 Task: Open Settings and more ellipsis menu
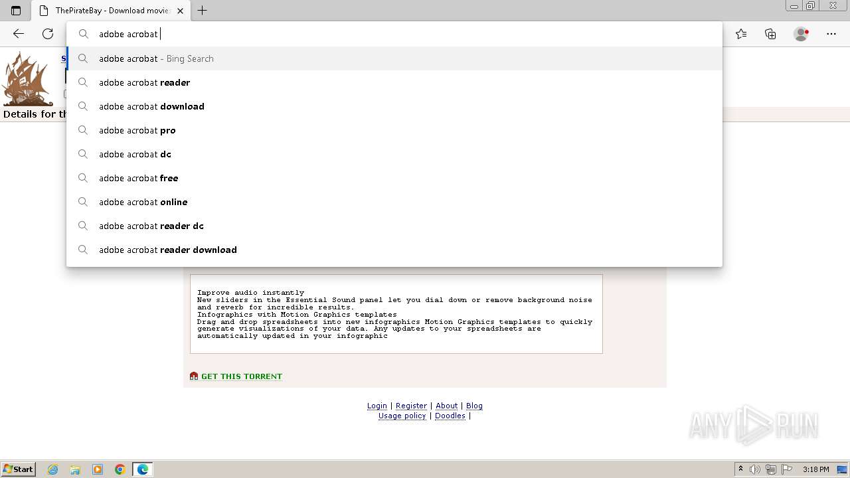pos(831,34)
